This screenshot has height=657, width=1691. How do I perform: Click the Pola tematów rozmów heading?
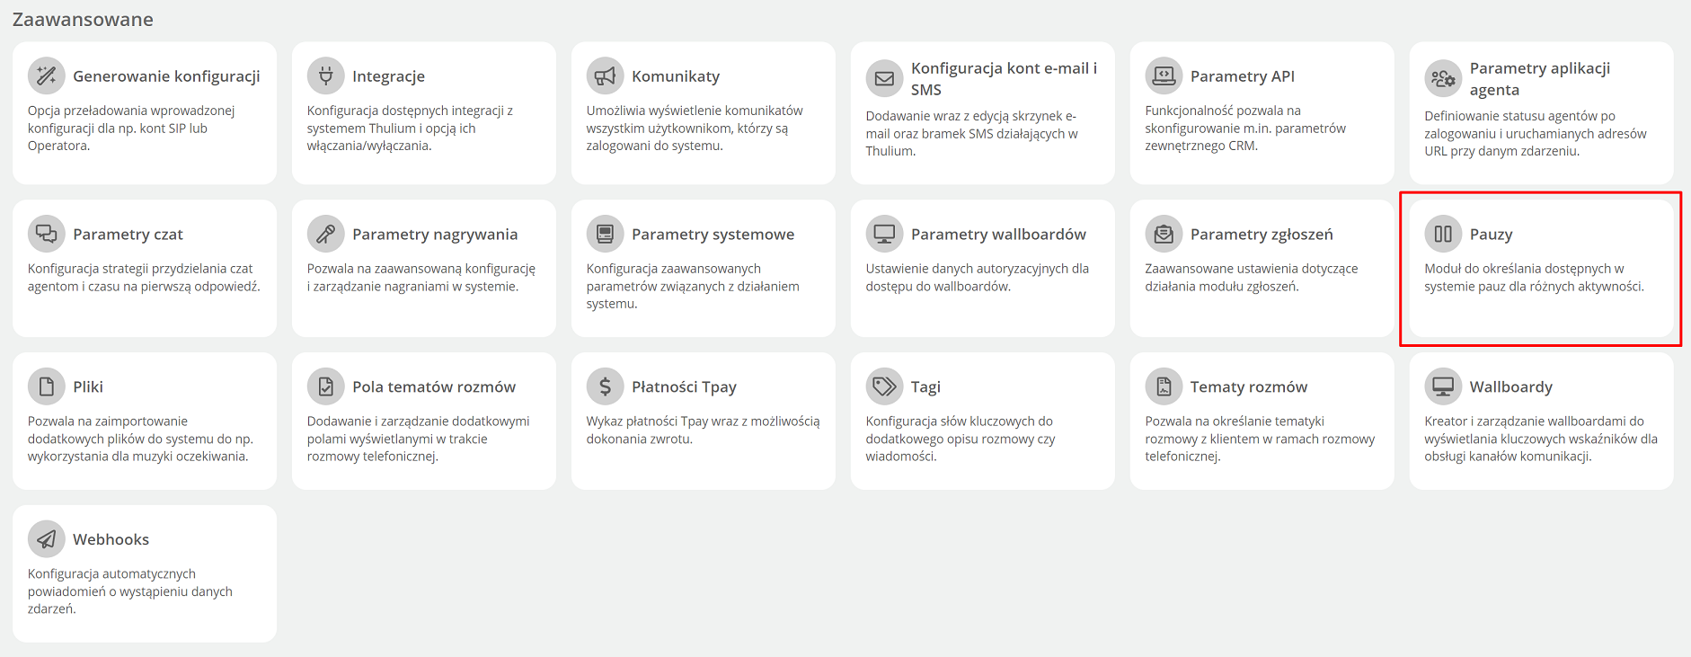(x=434, y=386)
